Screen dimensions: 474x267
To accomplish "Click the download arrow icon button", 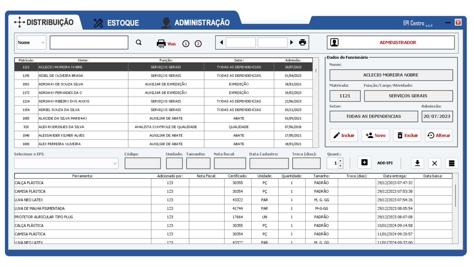I will click(417, 163).
